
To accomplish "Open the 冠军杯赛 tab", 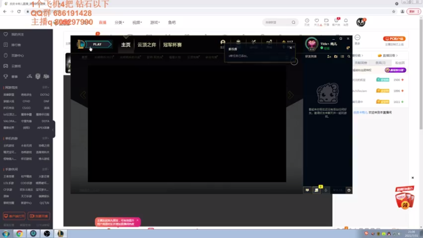I will (172, 45).
